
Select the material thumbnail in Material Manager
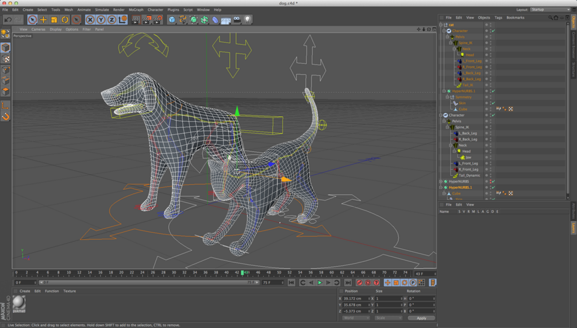pos(19,303)
